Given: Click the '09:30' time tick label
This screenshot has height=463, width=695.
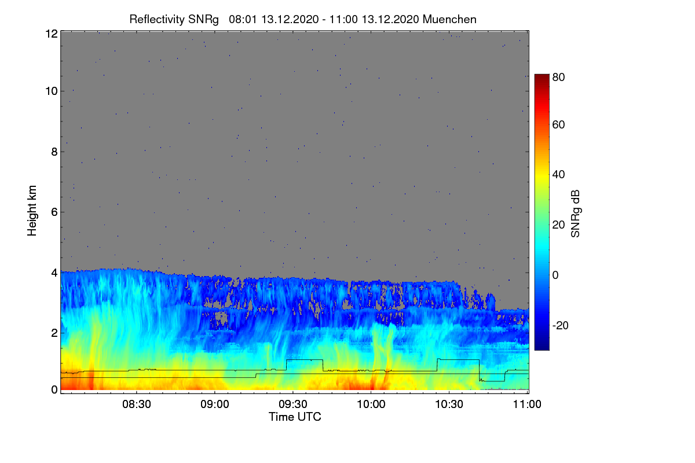Looking at the screenshot, I should coord(294,404).
